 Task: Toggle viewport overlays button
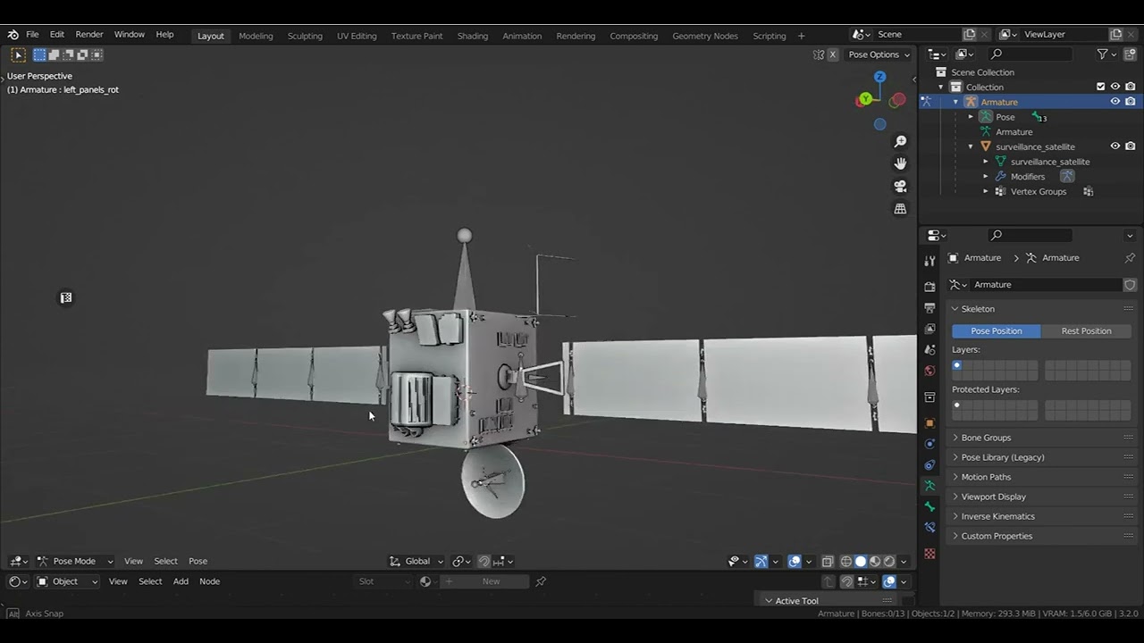(794, 562)
